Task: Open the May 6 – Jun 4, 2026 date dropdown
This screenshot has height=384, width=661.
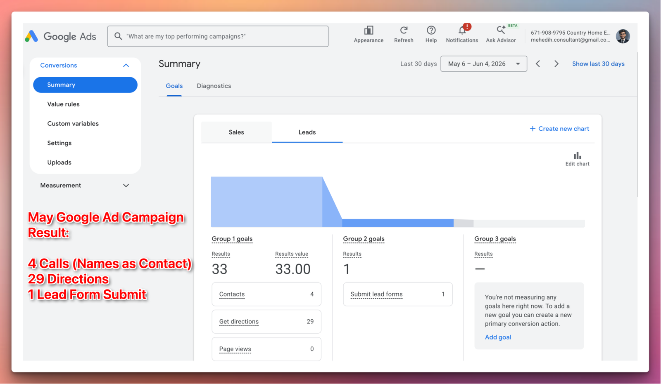Action: coord(484,64)
